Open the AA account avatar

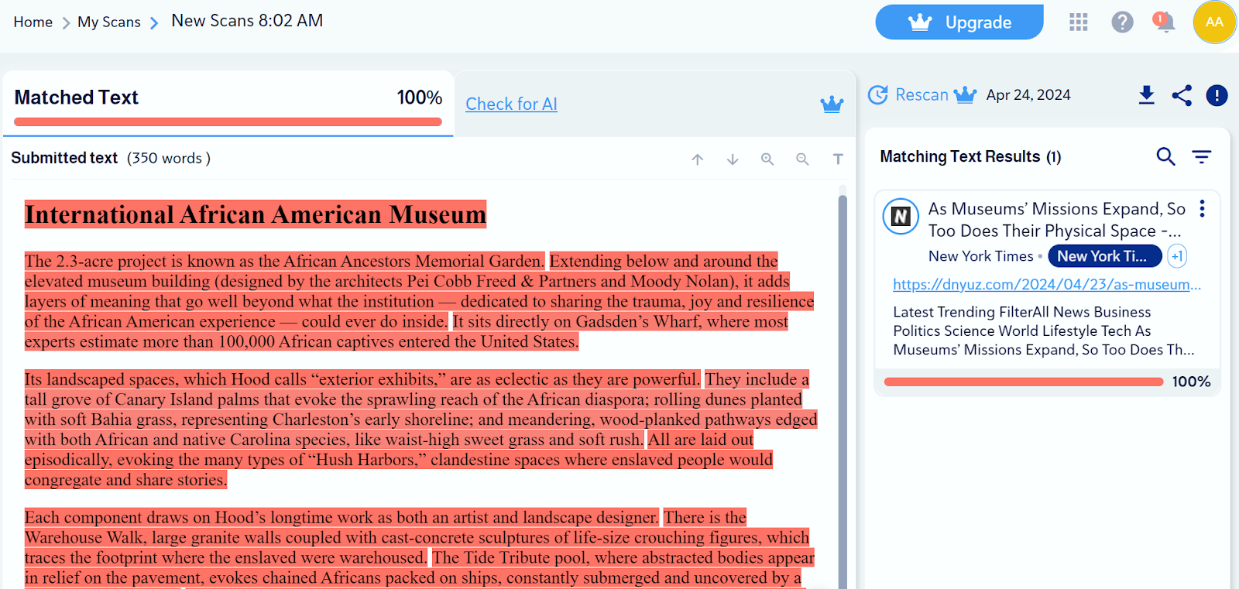coord(1214,22)
